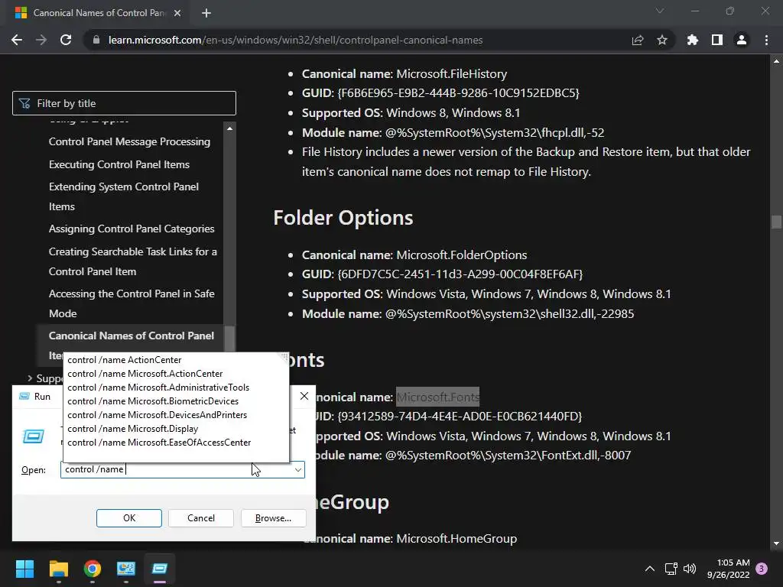The image size is (783, 587).
Task: Close the Canonical Names tab
Action: tap(177, 13)
